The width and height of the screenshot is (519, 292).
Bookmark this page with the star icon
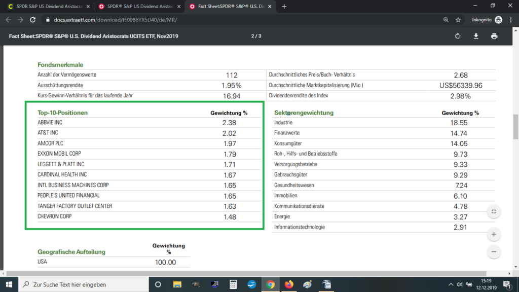tap(458, 20)
